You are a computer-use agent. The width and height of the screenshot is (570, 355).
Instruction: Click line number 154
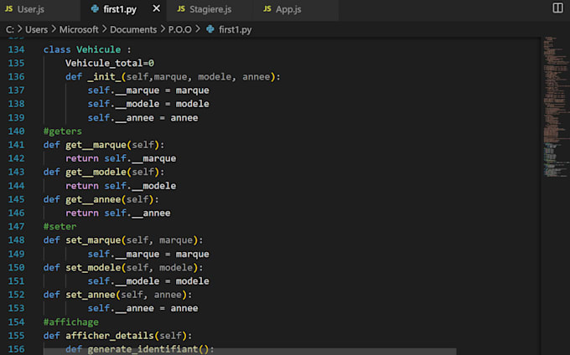(17, 322)
